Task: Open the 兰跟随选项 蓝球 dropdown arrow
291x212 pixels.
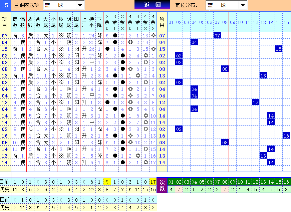Action: [x=80, y=5]
